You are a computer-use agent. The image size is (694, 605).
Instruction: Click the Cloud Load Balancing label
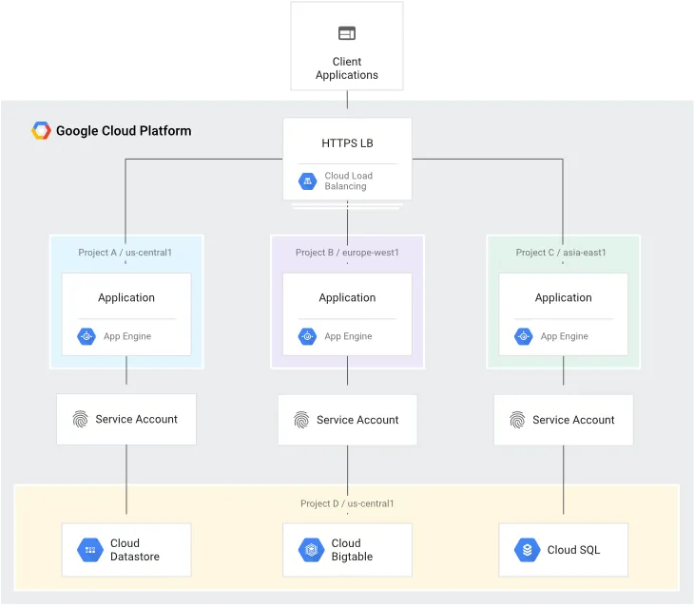[349, 180]
